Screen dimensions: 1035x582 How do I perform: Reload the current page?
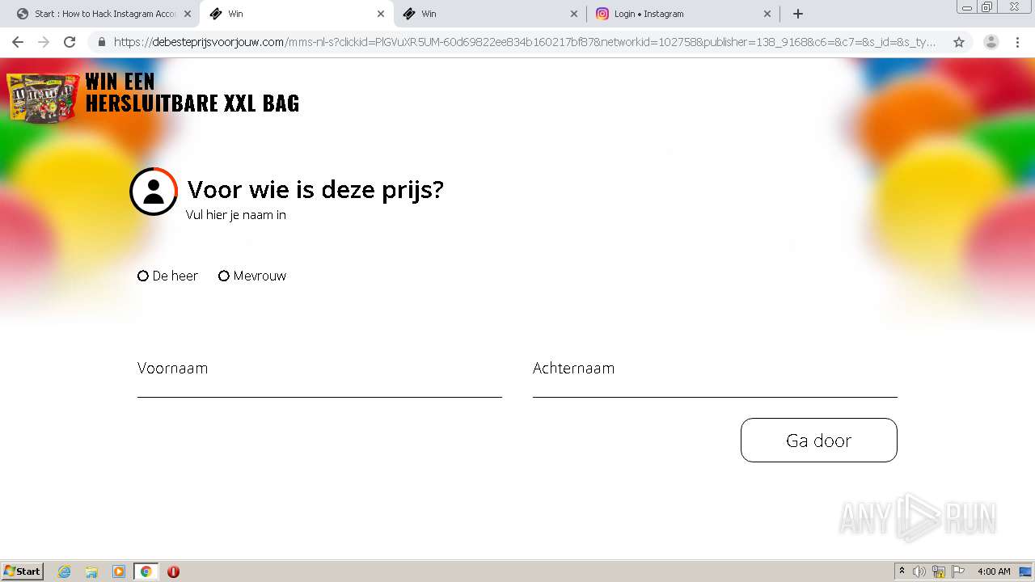pyautogui.click(x=70, y=42)
